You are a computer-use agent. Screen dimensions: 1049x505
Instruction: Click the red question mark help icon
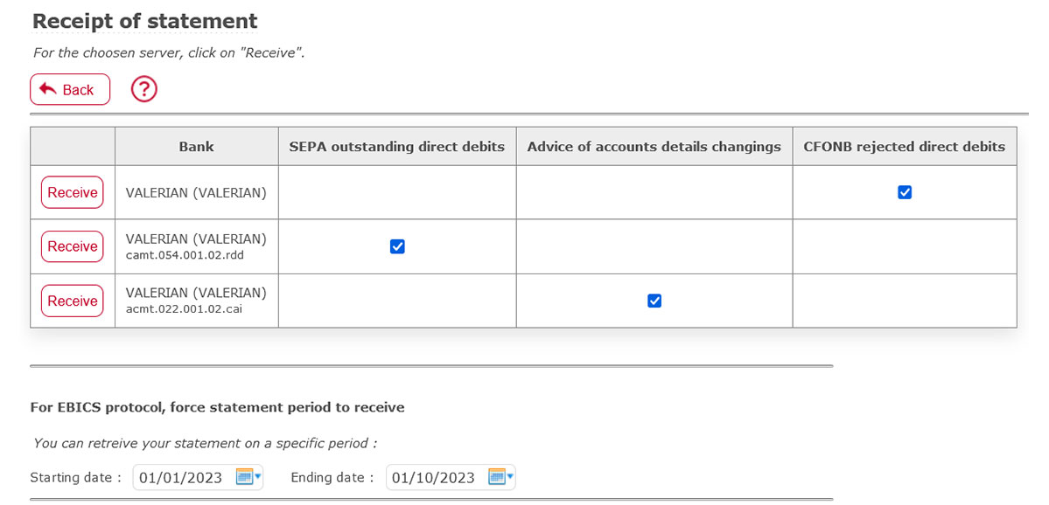coord(143,89)
